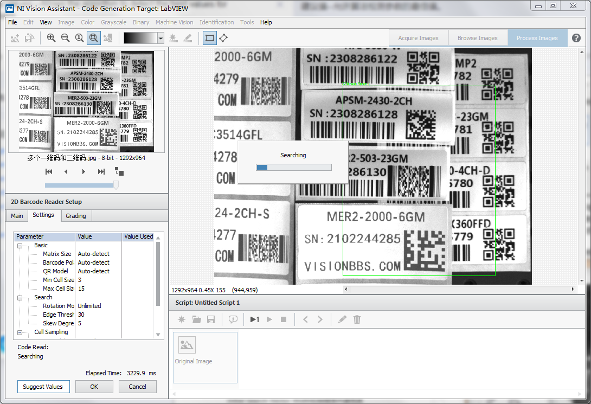The image size is (591, 404).
Task: Collapse the Search parameter group
Action: (20, 298)
